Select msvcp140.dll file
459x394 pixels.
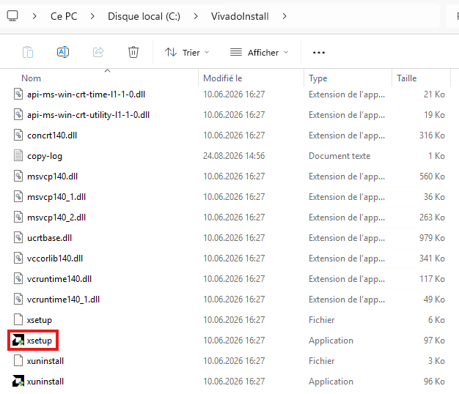[x=52, y=176]
